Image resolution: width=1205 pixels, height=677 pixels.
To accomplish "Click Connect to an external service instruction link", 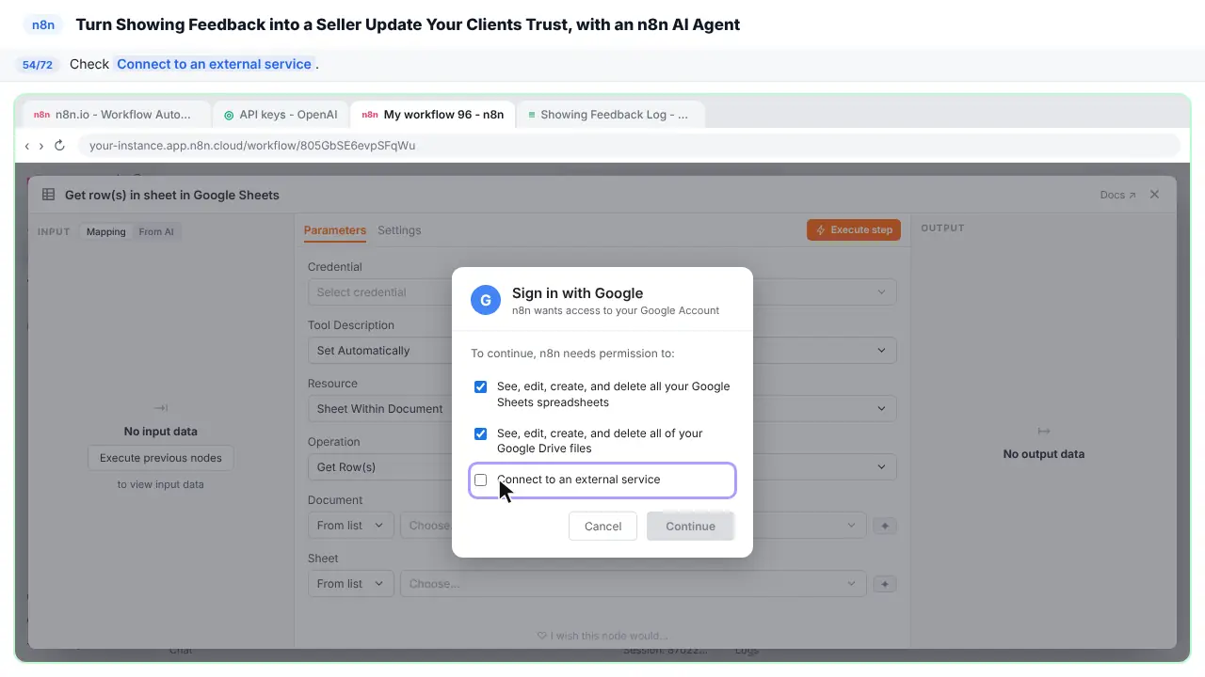I will coord(214,64).
